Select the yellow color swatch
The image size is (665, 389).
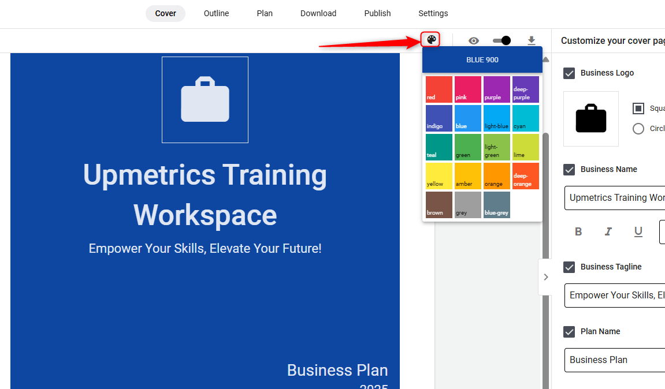[x=439, y=176]
